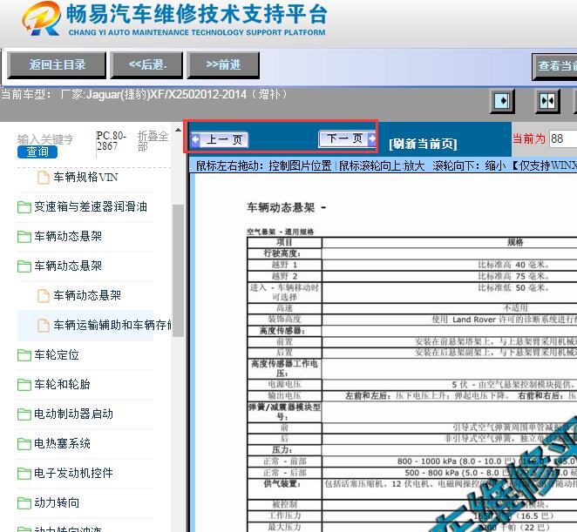Click the 返回主目录 button
577x532 pixels.
[57, 65]
